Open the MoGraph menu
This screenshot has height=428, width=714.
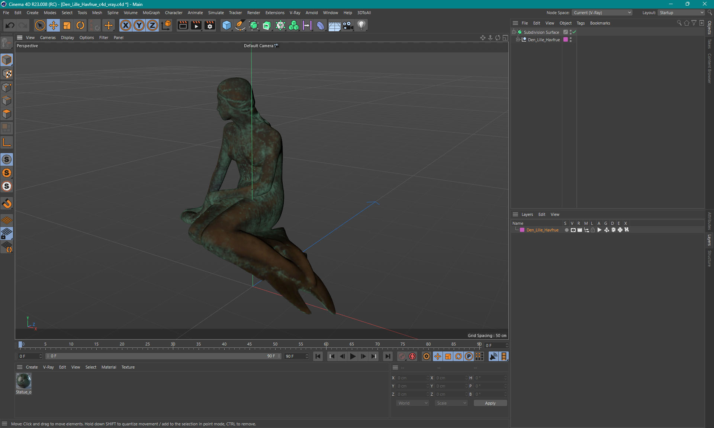(151, 13)
